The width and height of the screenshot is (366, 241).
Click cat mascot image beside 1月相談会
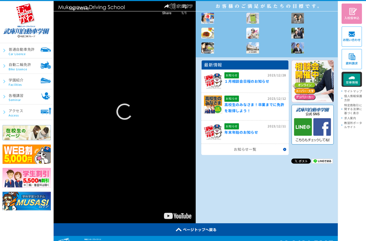[x=213, y=81]
